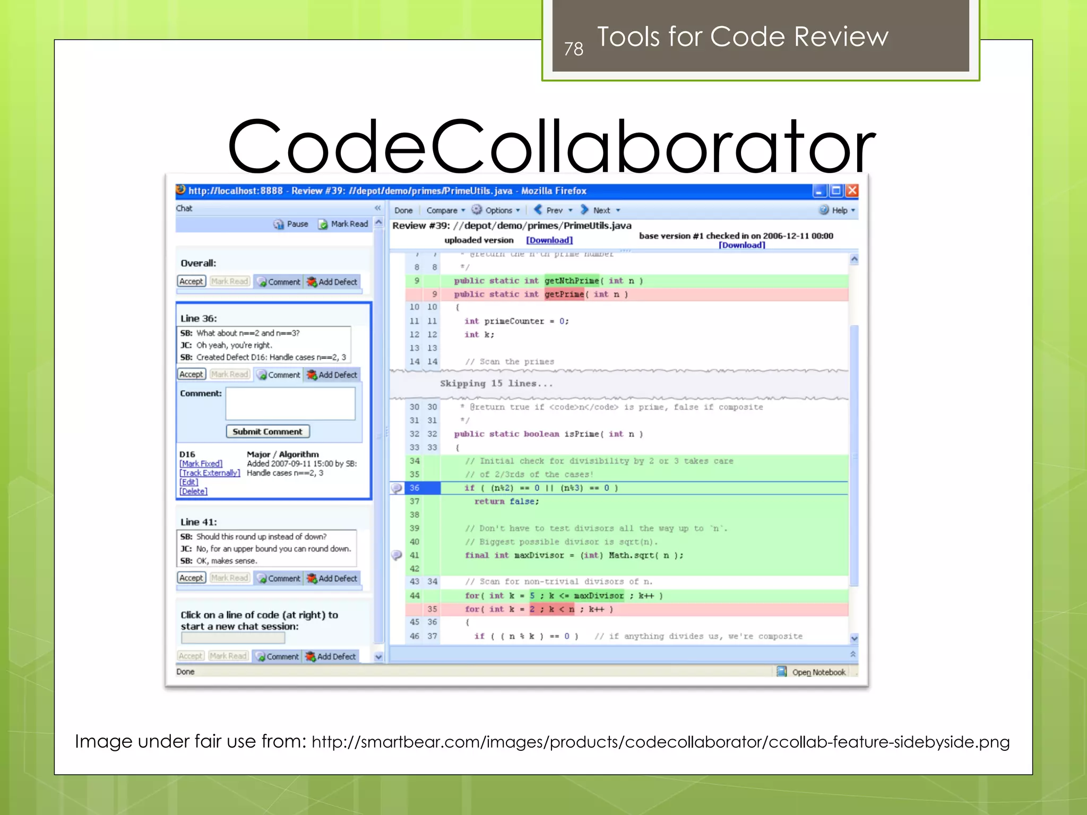Click code pane scrollbar down arrow
This screenshot has width=1087, height=815.
pos(854,638)
